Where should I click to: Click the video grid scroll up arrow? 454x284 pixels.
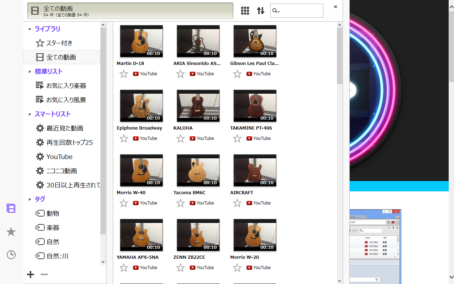[339, 25]
